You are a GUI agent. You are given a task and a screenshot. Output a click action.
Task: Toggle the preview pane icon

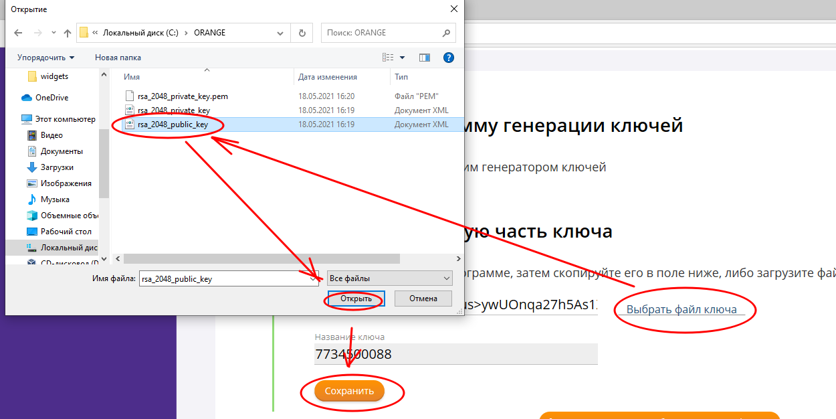click(424, 58)
